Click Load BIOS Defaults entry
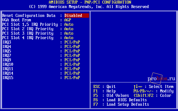Viewport: 178px width, 111px height. (x=127, y=100)
